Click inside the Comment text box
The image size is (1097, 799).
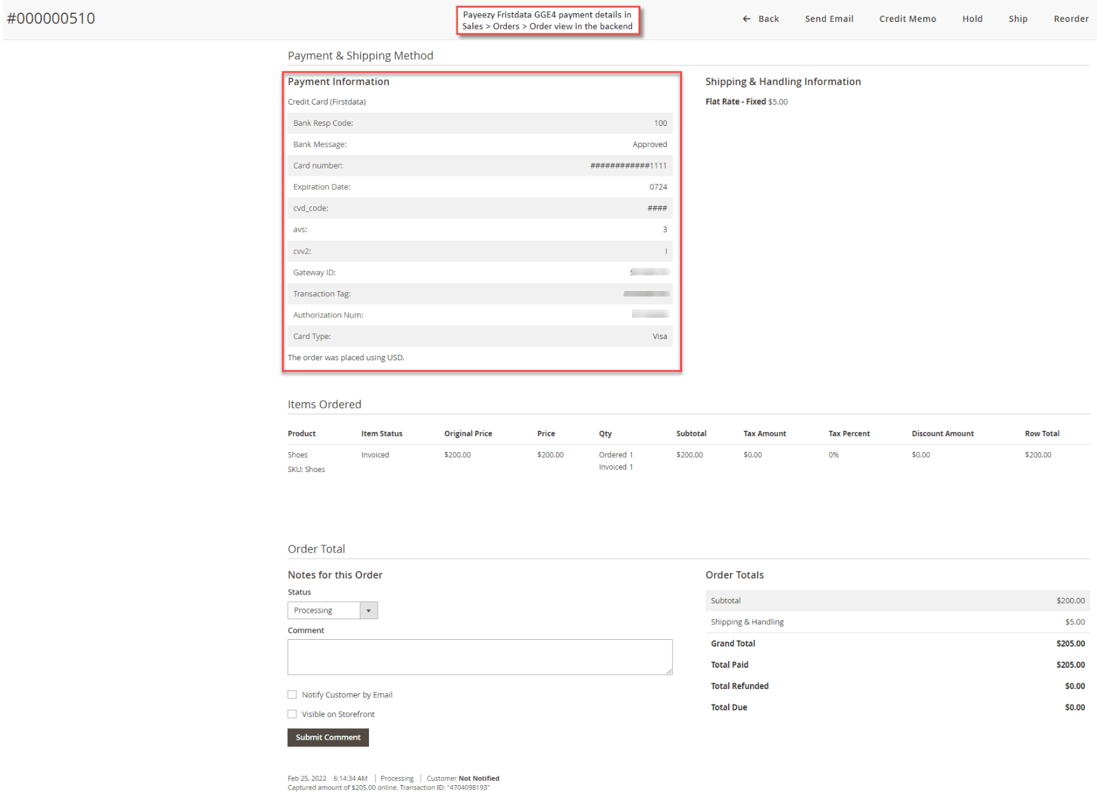[x=480, y=657]
